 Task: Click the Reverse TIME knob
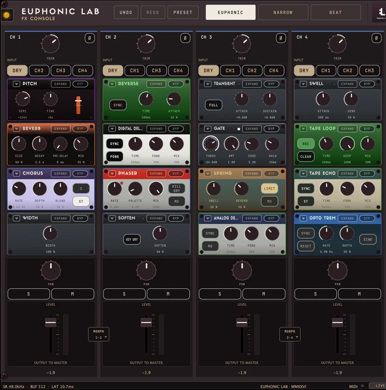pos(146,99)
